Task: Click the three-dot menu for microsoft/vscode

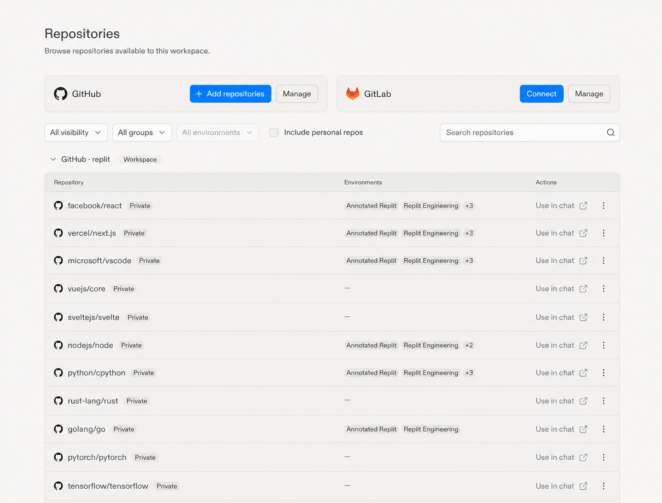Action: tap(604, 260)
